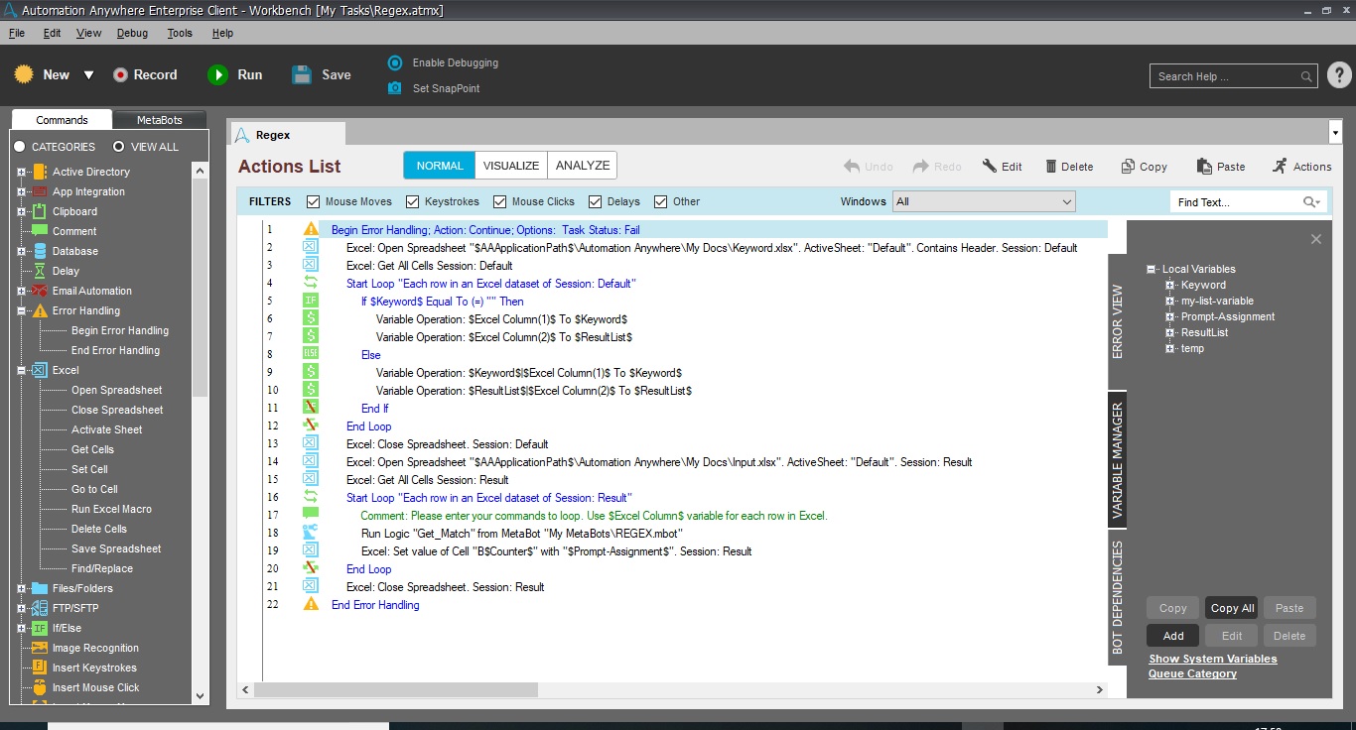Uncheck the Mouse Moves filter
Screen dimensions: 1356x730
[x=314, y=201]
